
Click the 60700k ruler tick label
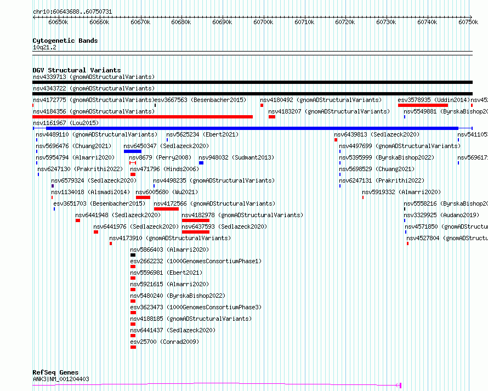[x=263, y=22]
